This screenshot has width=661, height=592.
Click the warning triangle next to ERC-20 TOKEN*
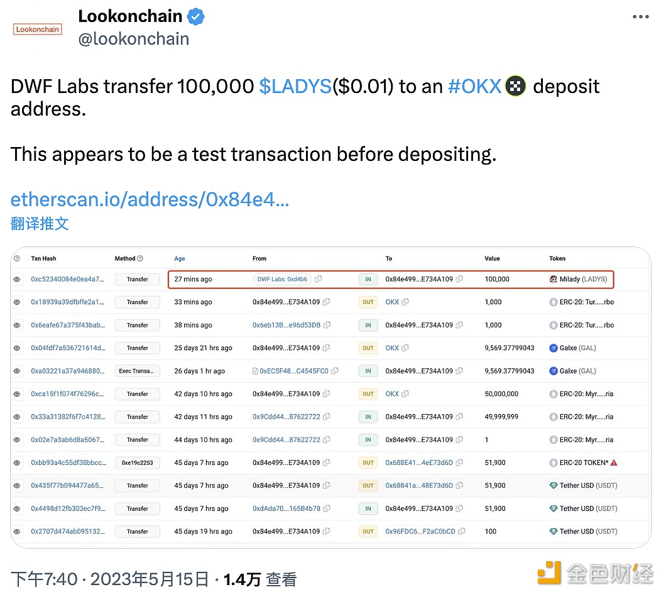tap(614, 463)
